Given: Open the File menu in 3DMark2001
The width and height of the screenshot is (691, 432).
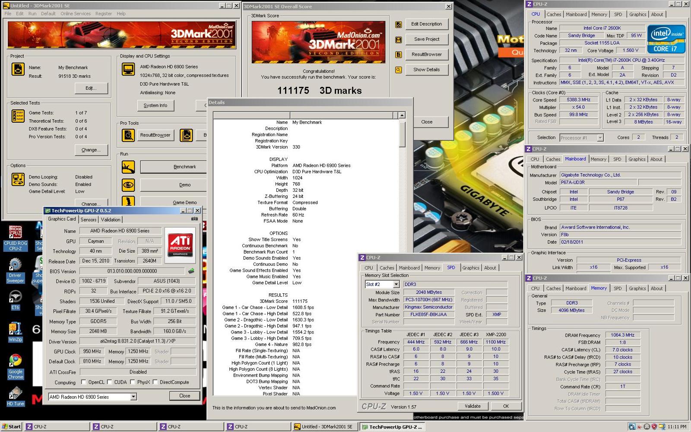Looking at the screenshot, I should point(8,13).
